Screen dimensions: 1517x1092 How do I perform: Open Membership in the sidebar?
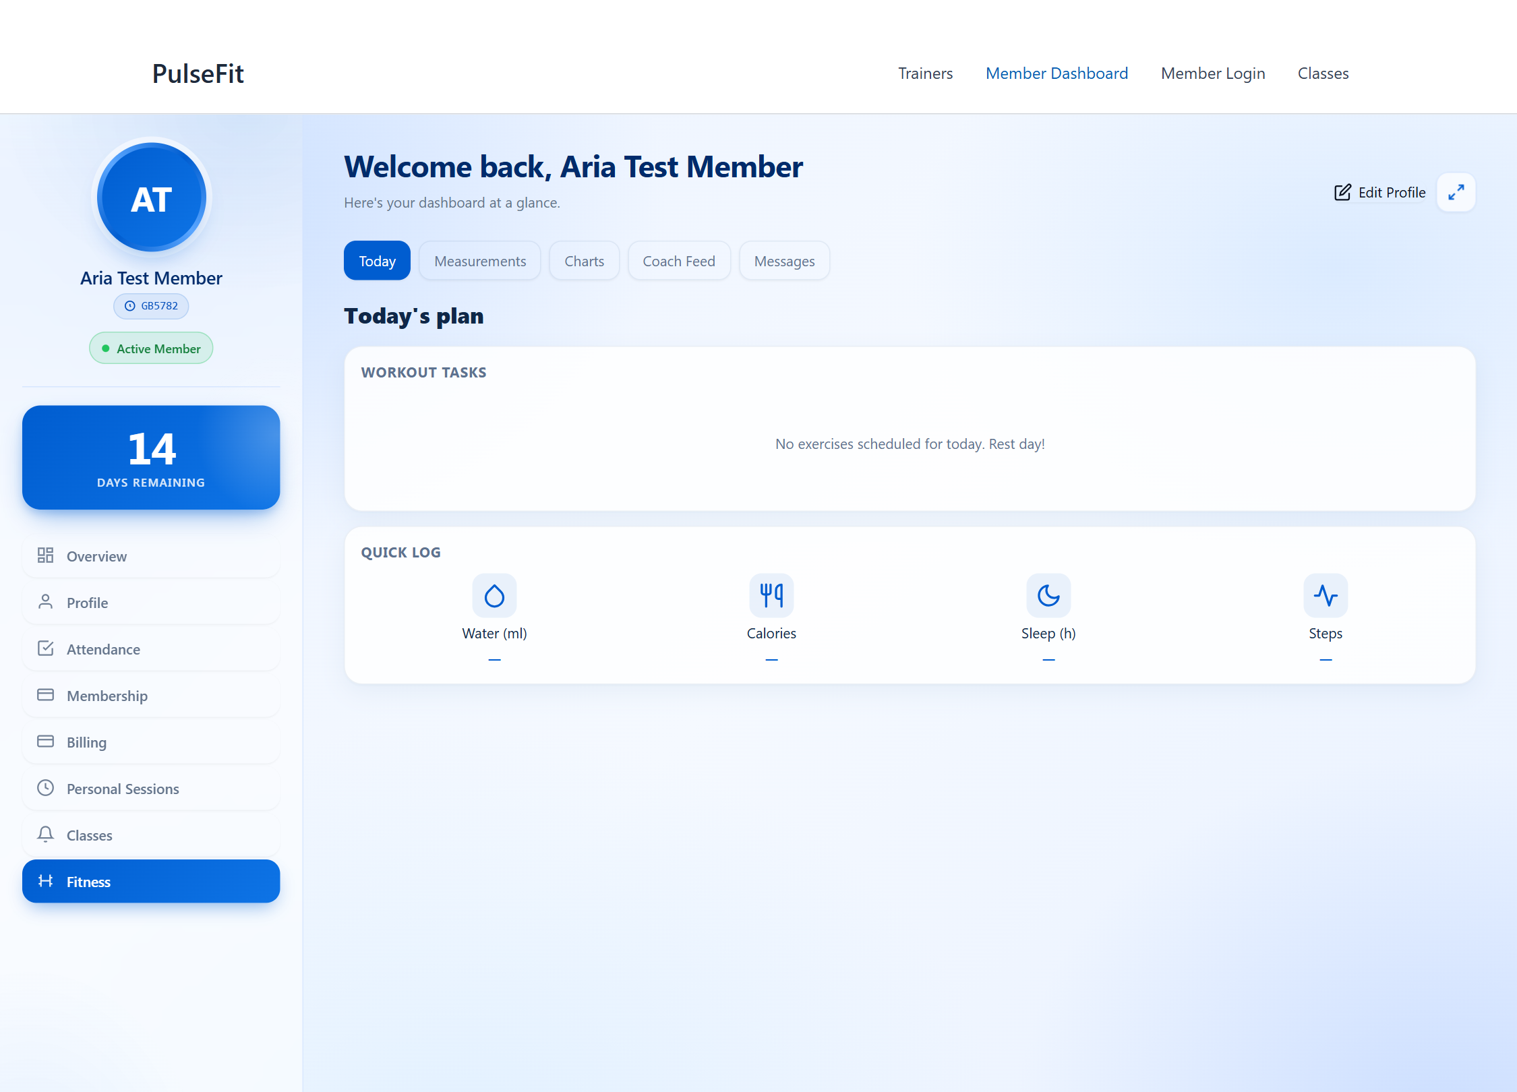(x=151, y=696)
